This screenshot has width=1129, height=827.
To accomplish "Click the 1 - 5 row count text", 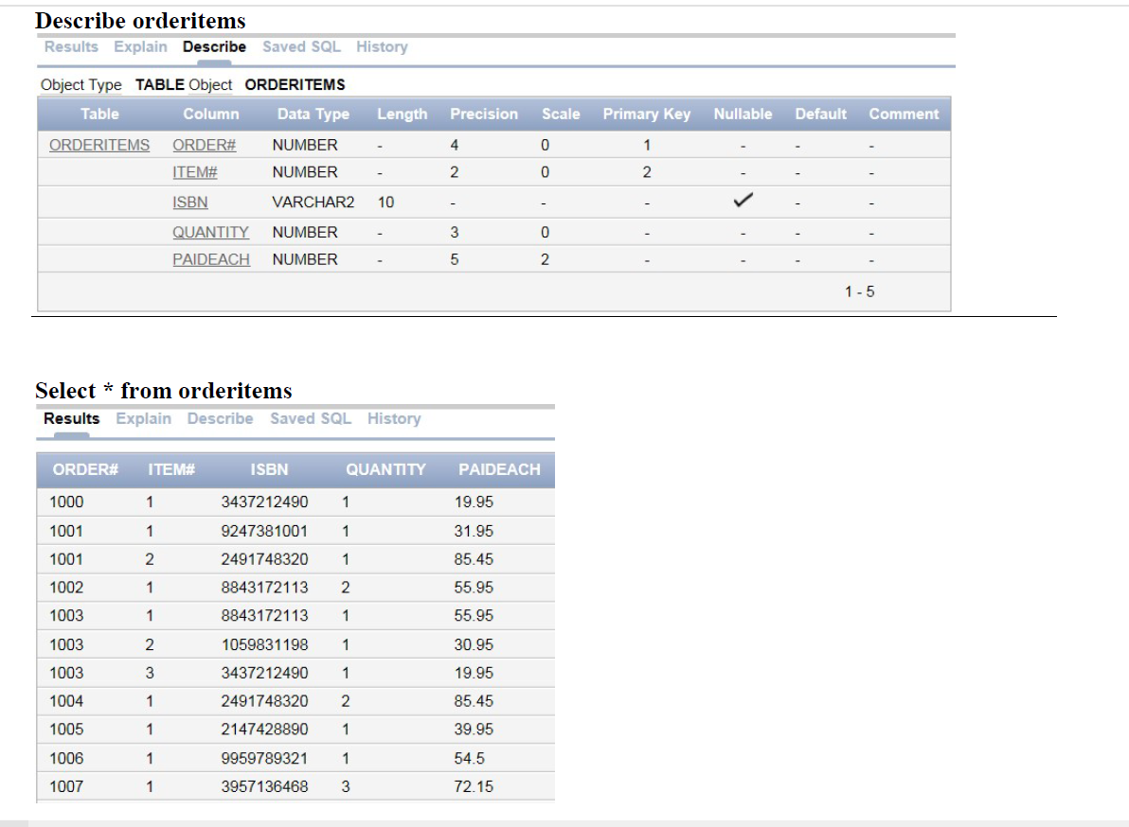I will click(860, 292).
